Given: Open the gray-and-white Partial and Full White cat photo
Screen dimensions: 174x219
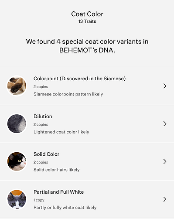Looking at the screenshot, I should [17, 199].
